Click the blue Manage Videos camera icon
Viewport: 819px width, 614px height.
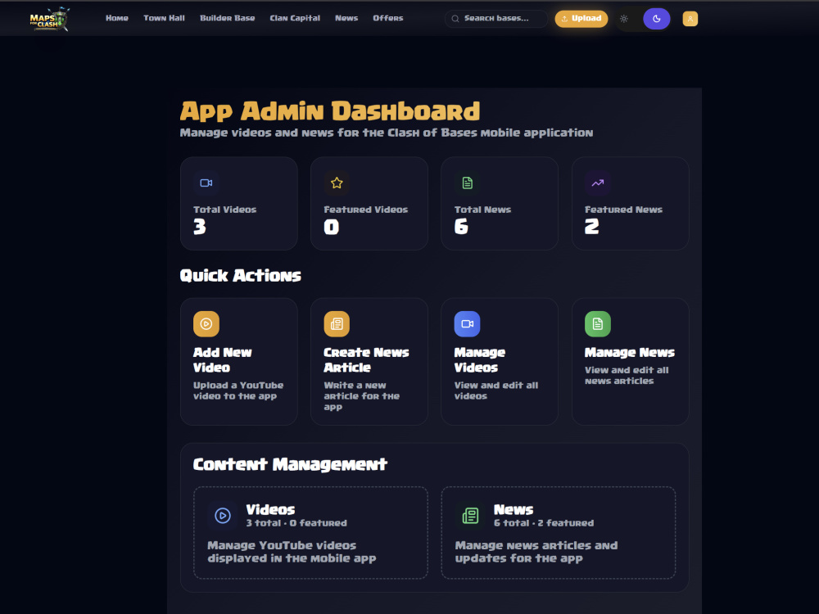468,323
